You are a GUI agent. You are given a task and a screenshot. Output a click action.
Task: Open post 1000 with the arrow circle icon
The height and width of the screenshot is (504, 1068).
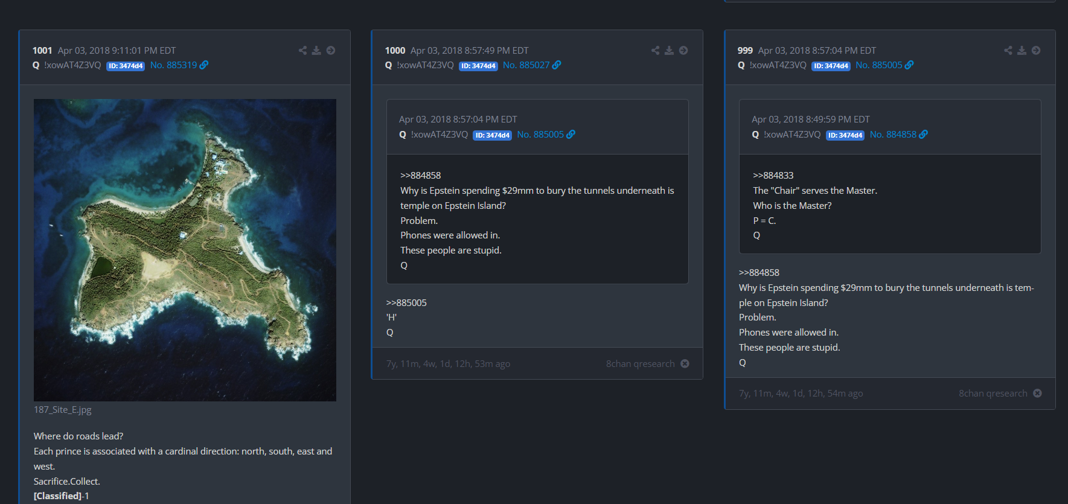coord(683,51)
